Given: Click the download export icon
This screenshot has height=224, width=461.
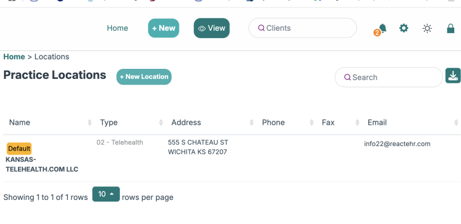Looking at the screenshot, I should point(453,76).
